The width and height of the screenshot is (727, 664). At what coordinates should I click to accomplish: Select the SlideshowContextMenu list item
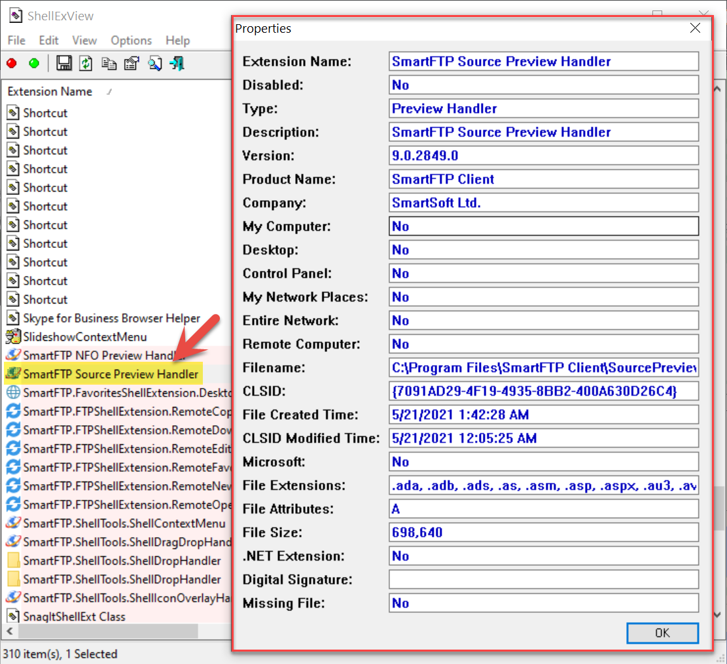pos(85,337)
